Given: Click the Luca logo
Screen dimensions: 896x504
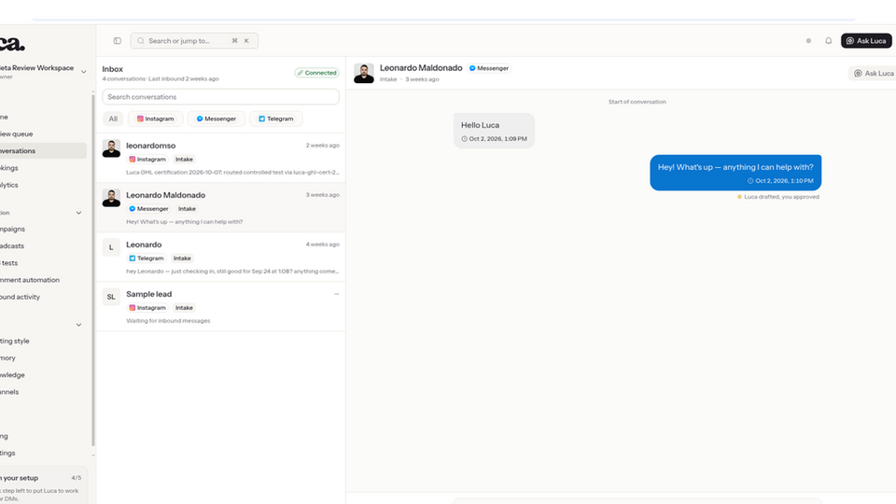Looking at the screenshot, I should (x=12, y=44).
